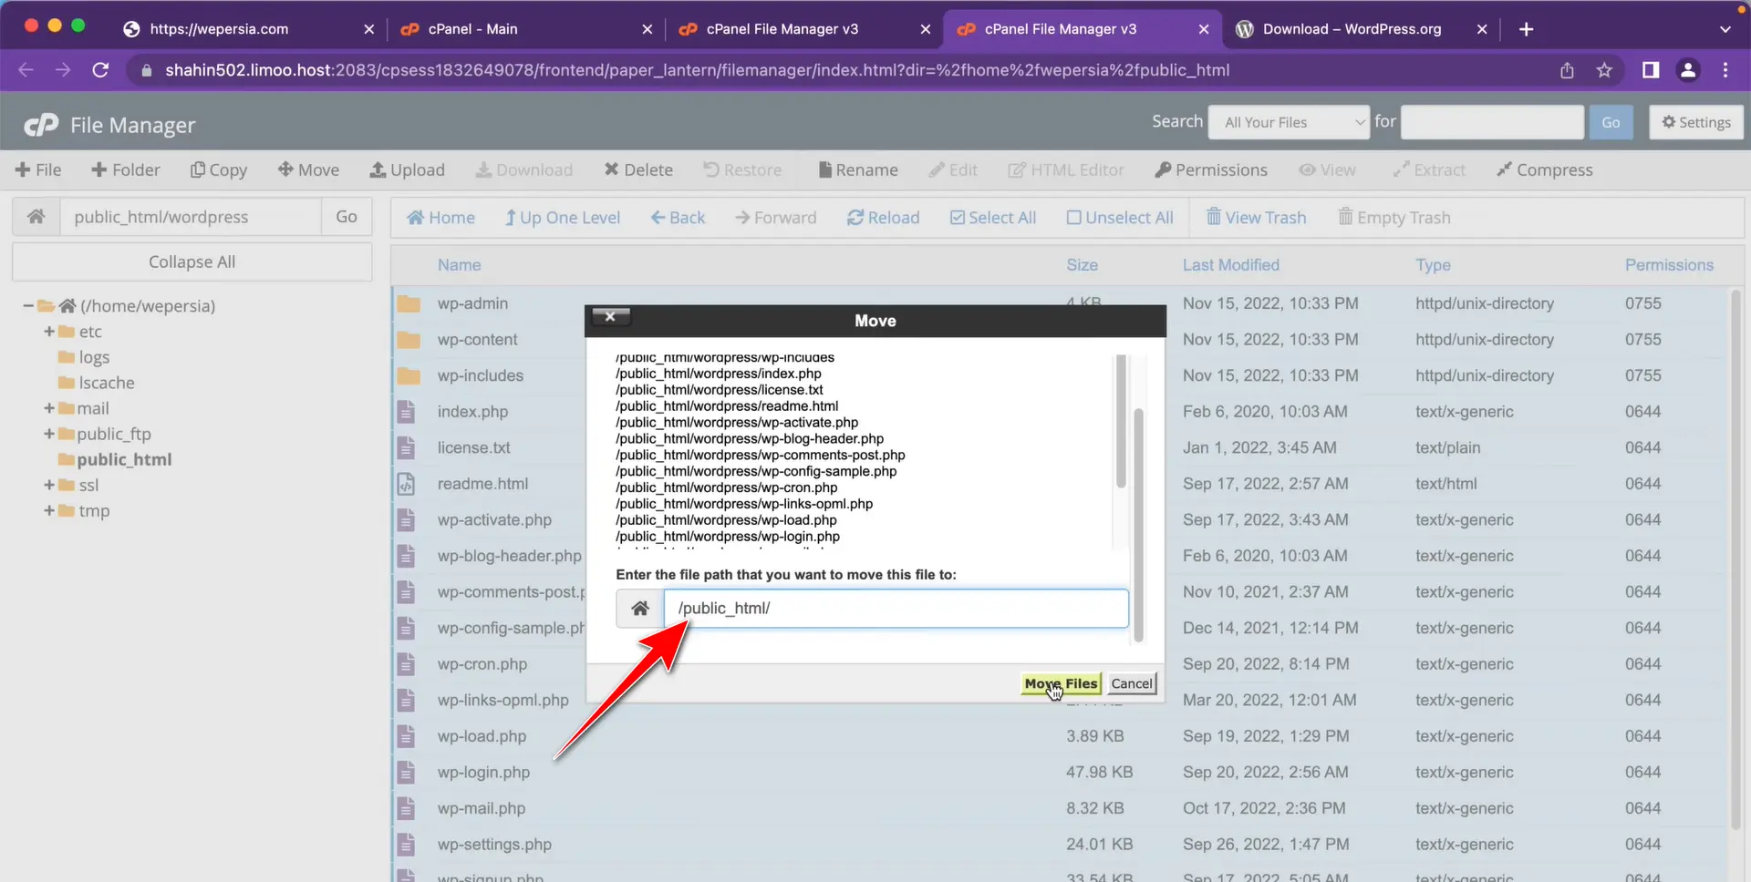
Task: Open a new browser tab
Action: click(1526, 29)
